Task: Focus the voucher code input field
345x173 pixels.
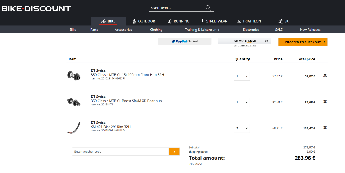Action: [120, 152]
